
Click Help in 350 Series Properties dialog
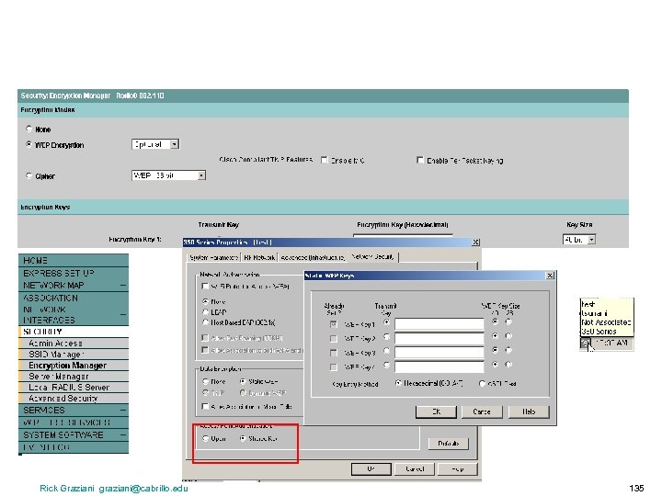coord(458,468)
